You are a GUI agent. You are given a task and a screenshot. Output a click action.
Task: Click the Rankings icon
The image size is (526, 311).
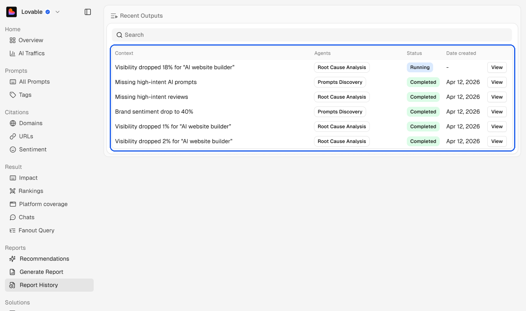coord(12,191)
